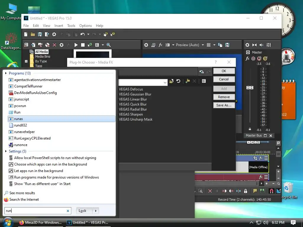303x227 pixels.
Task: Open the Edit menu
Action: tap(36, 26)
